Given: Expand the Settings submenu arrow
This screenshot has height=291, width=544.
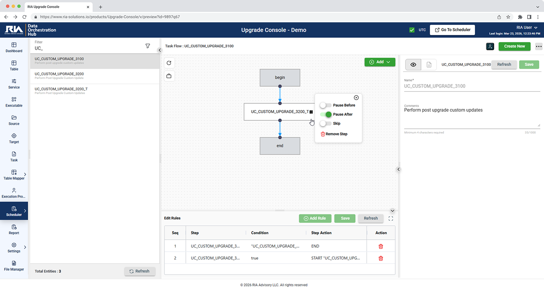Looking at the screenshot, I should tap(25, 247).
